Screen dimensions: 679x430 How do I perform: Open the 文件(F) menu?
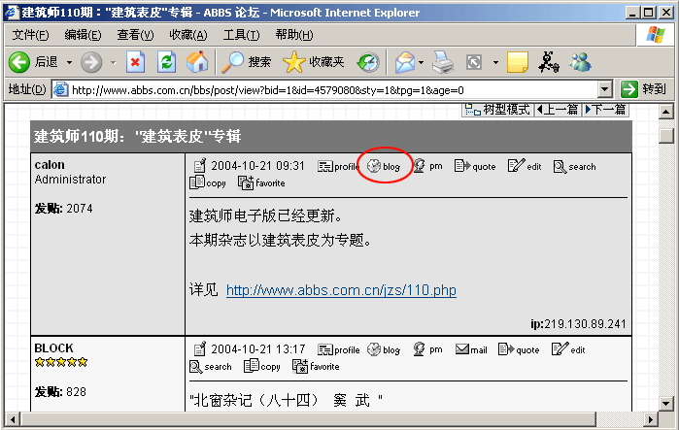(30, 35)
